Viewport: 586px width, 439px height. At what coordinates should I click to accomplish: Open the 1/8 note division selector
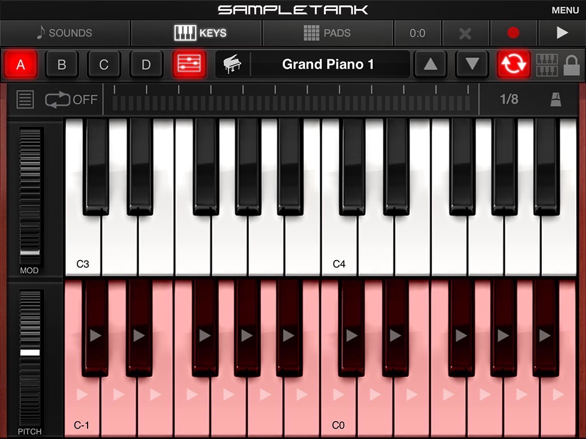click(509, 99)
